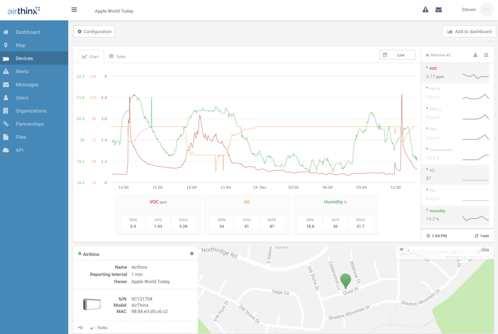Screen dimensions: 498x334
Task: Click the MAC address 98:84:e3:d5:c6:c2
Action: [149, 312]
